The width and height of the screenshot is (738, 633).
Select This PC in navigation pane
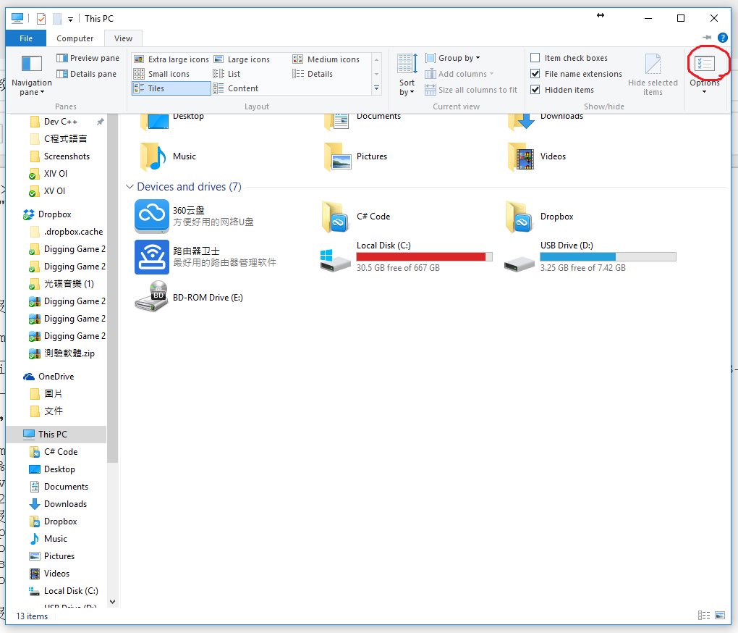click(53, 435)
